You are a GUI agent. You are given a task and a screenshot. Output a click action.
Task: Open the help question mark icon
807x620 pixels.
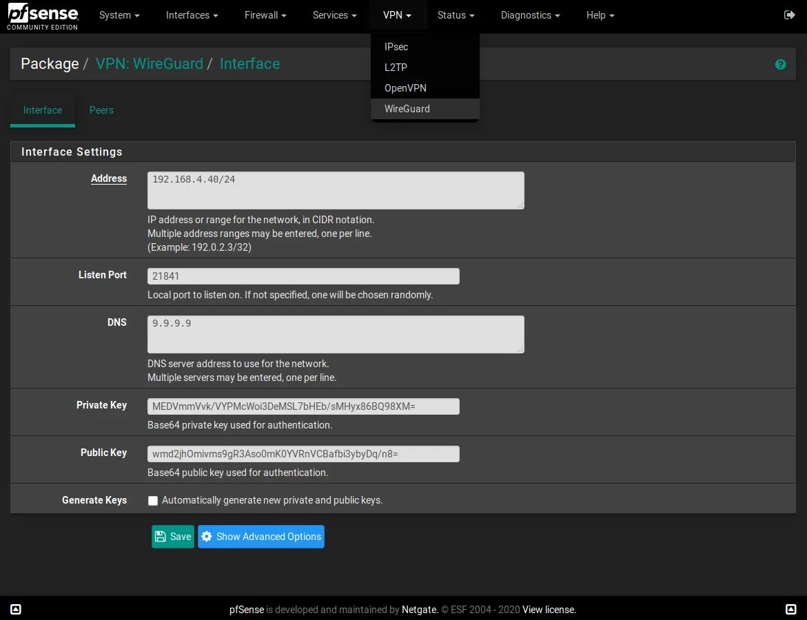(x=780, y=64)
